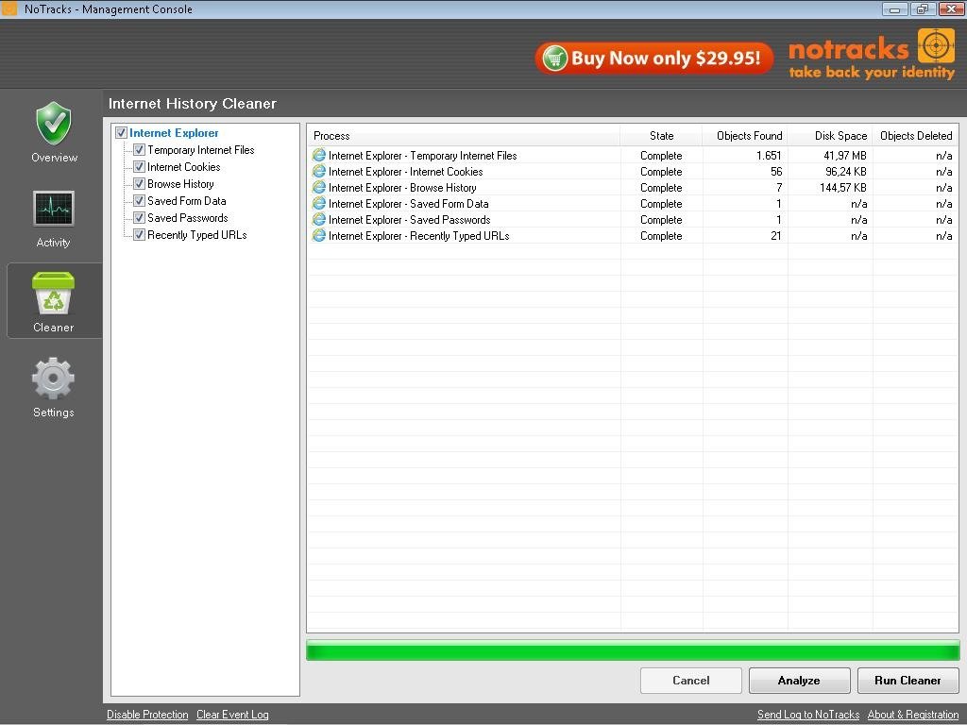Sort by Objects Deleted column header
Image resolution: width=967 pixels, height=725 pixels.
click(x=915, y=136)
